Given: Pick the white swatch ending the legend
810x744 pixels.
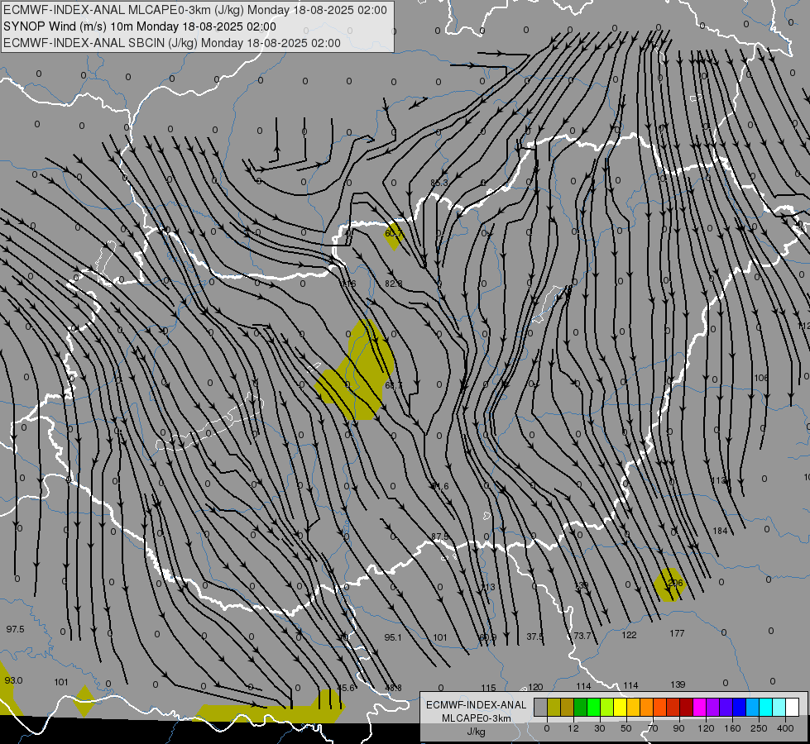Looking at the screenshot, I should [792, 707].
